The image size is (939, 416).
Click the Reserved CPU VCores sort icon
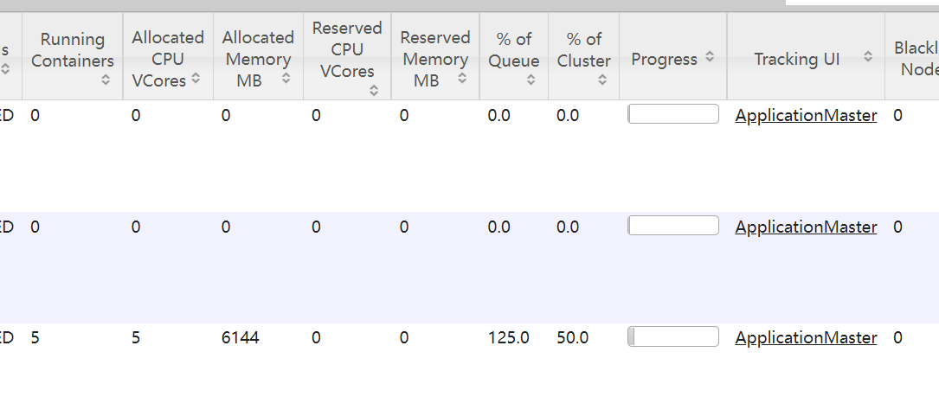(x=374, y=89)
